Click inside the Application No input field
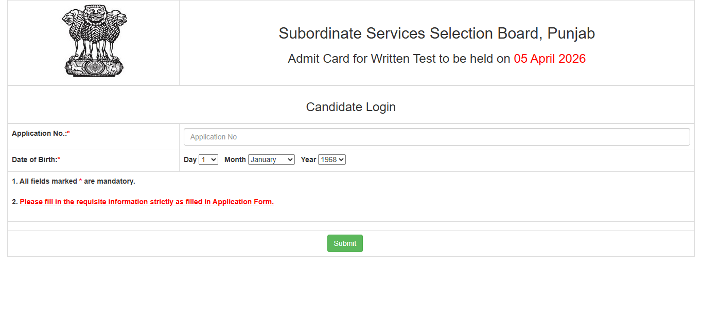The width and height of the screenshot is (702, 320). pyautogui.click(x=436, y=136)
